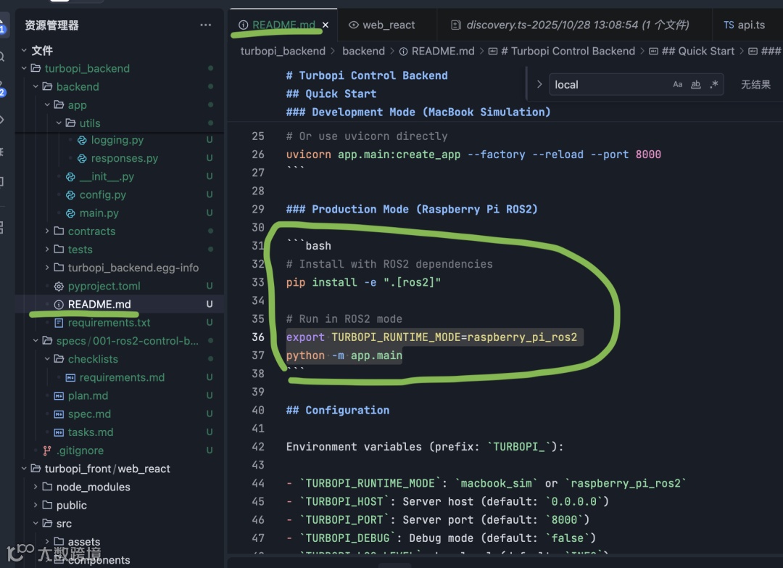Open the .gitignore file
Image resolution: width=783 pixels, height=568 pixels.
pyautogui.click(x=80, y=450)
